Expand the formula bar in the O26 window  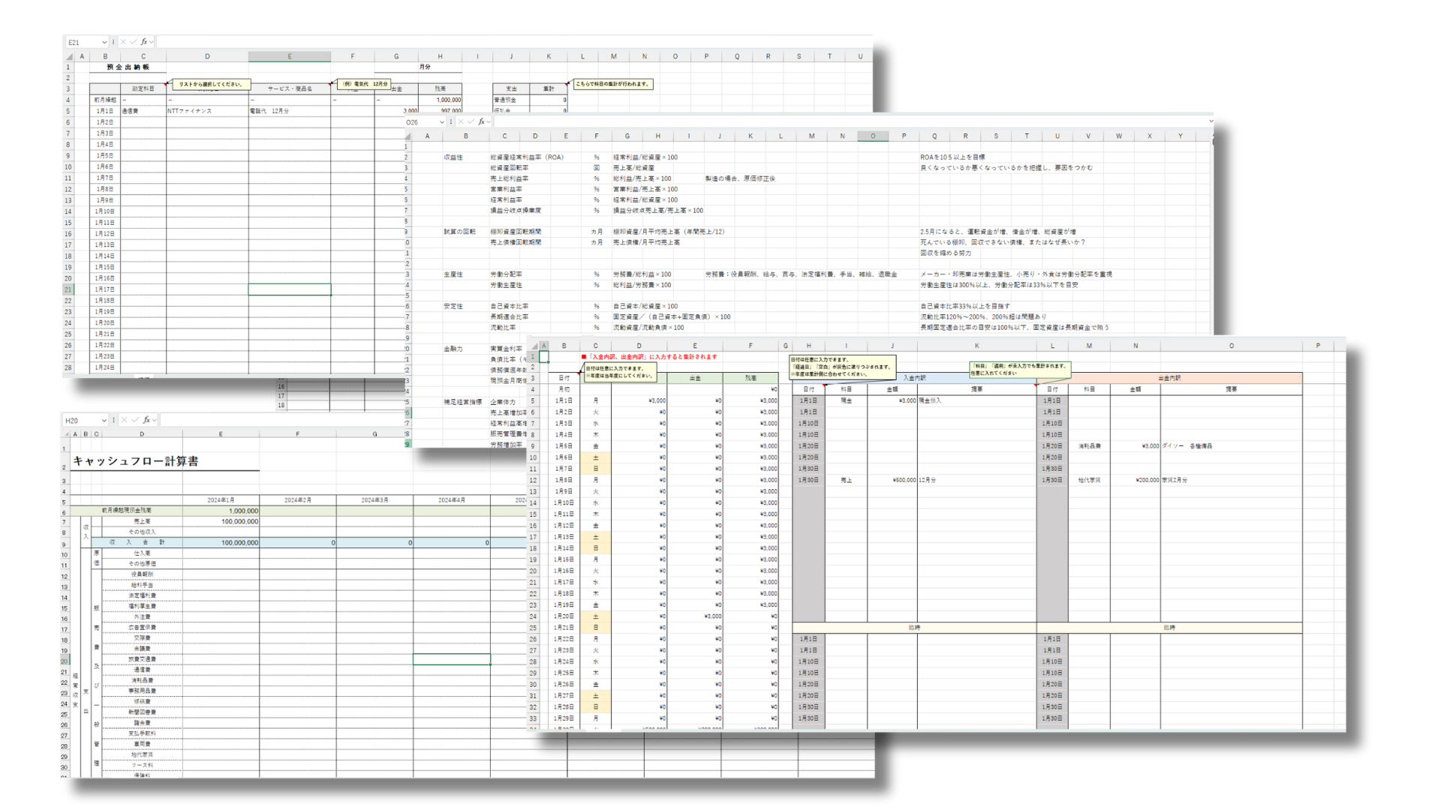(1210, 121)
